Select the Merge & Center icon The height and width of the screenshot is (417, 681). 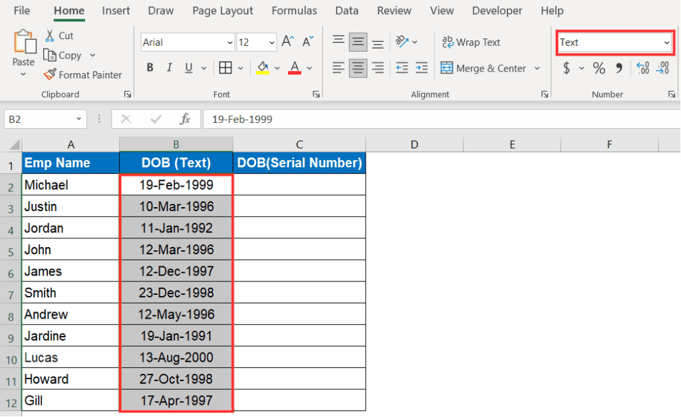click(447, 68)
